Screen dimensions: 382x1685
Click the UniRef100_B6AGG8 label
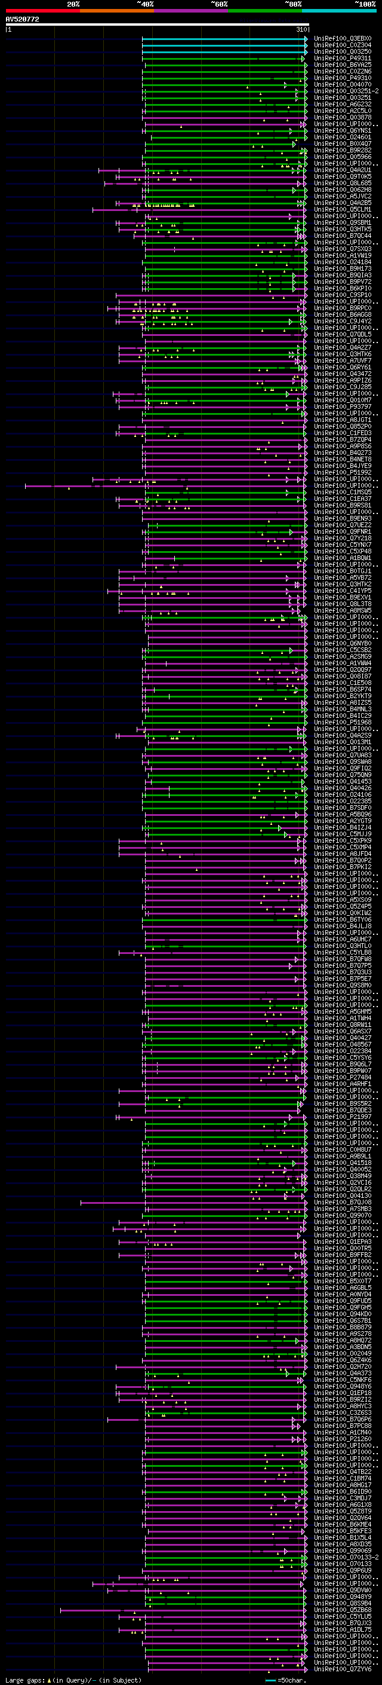pos(343,314)
